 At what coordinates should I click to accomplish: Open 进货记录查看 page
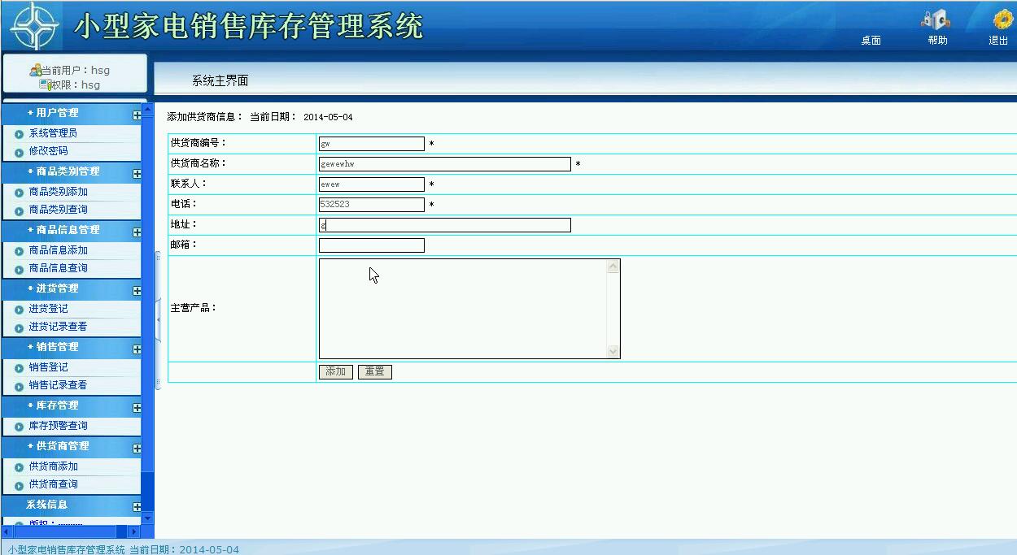(x=58, y=327)
